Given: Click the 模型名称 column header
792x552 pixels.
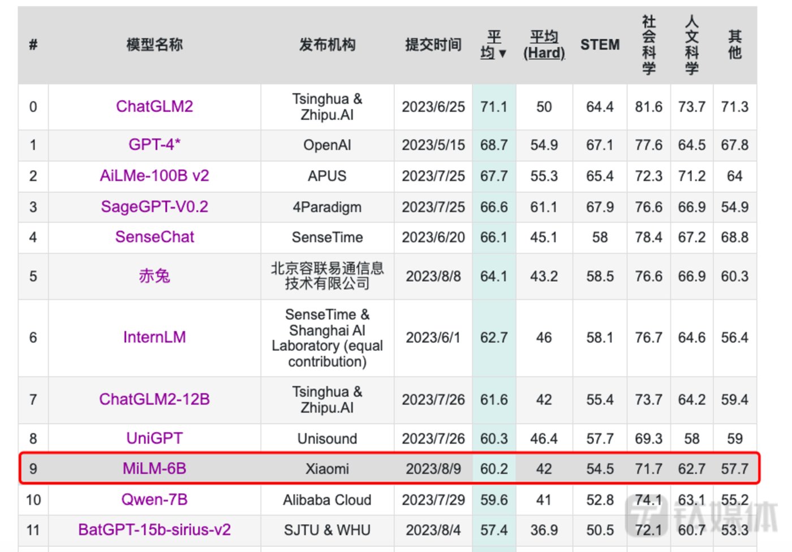Looking at the screenshot, I should coord(154,45).
